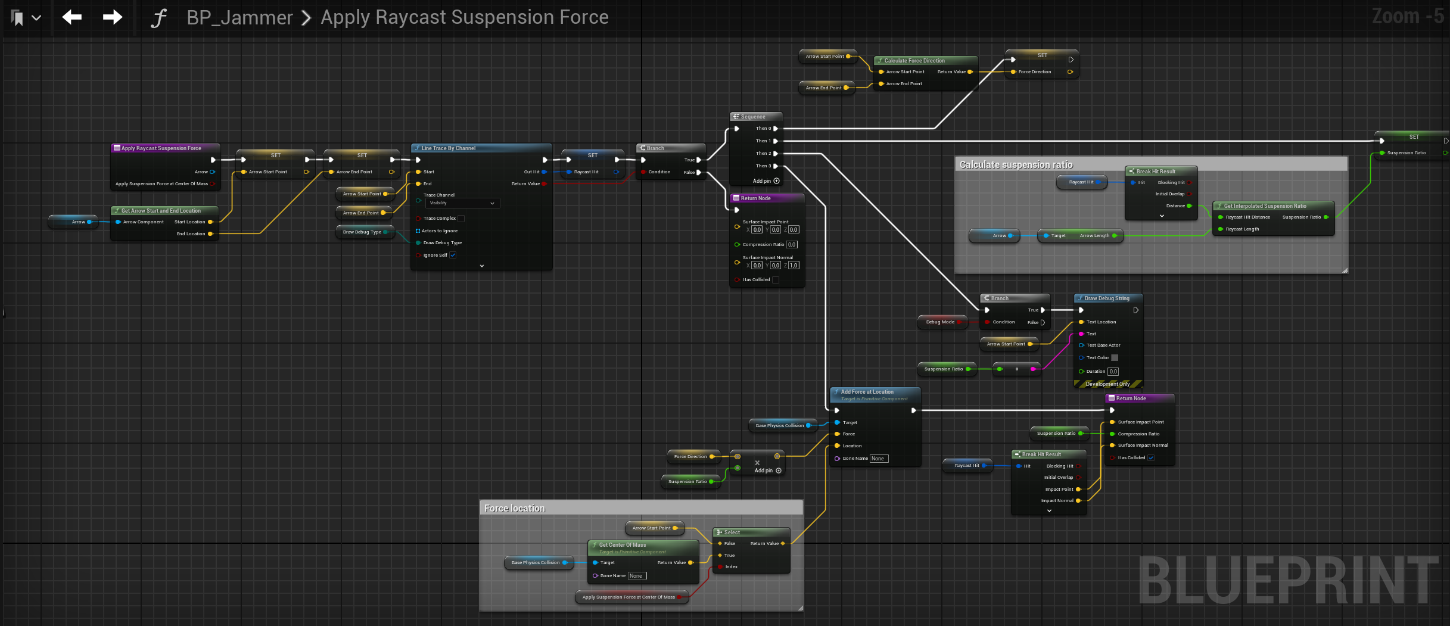Expand hidden pins on Break Hit Result

coord(1162,216)
